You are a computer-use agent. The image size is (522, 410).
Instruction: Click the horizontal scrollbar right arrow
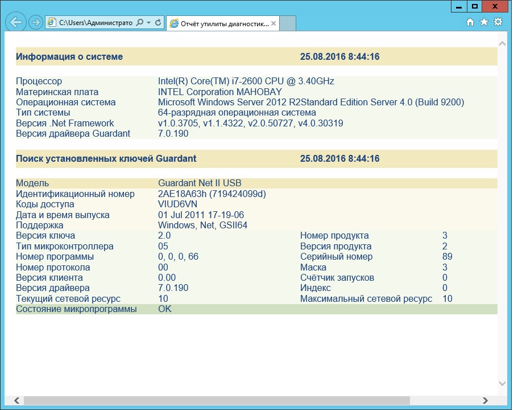(485, 400)
